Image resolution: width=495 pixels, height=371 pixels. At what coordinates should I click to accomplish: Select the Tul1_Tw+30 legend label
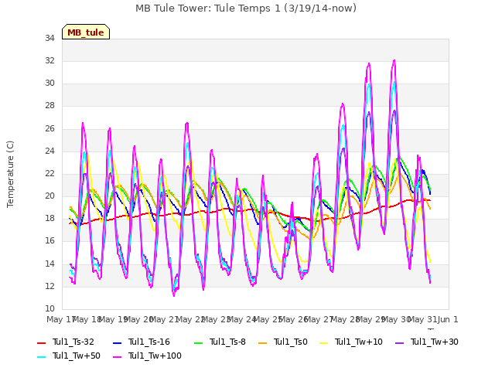(435, 342)
